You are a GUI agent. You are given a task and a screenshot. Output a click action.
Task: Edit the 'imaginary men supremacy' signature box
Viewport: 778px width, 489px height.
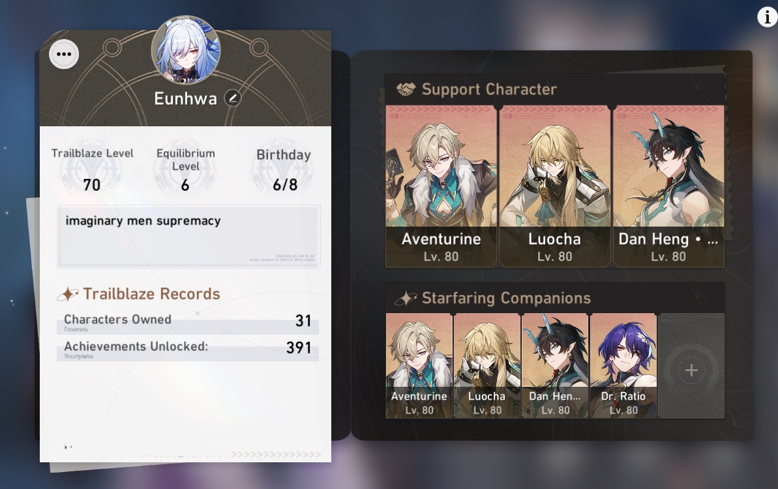189,236
